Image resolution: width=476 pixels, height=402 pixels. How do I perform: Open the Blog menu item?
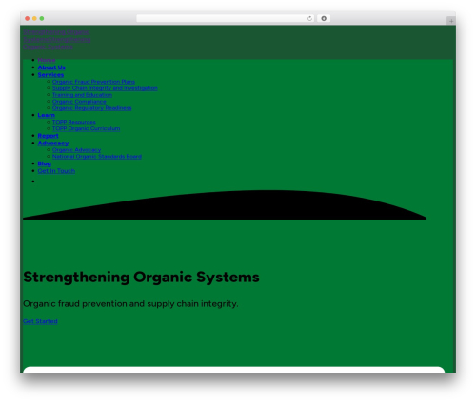[45, 163]
